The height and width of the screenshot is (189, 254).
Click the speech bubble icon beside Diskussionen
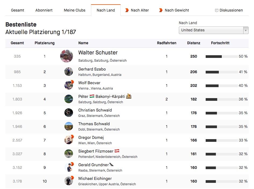217,10
